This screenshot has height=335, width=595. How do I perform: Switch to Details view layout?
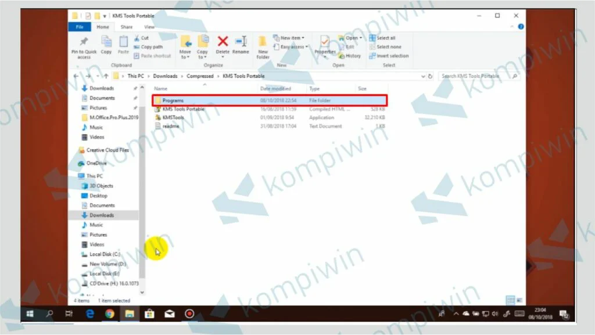pos(510,300)
